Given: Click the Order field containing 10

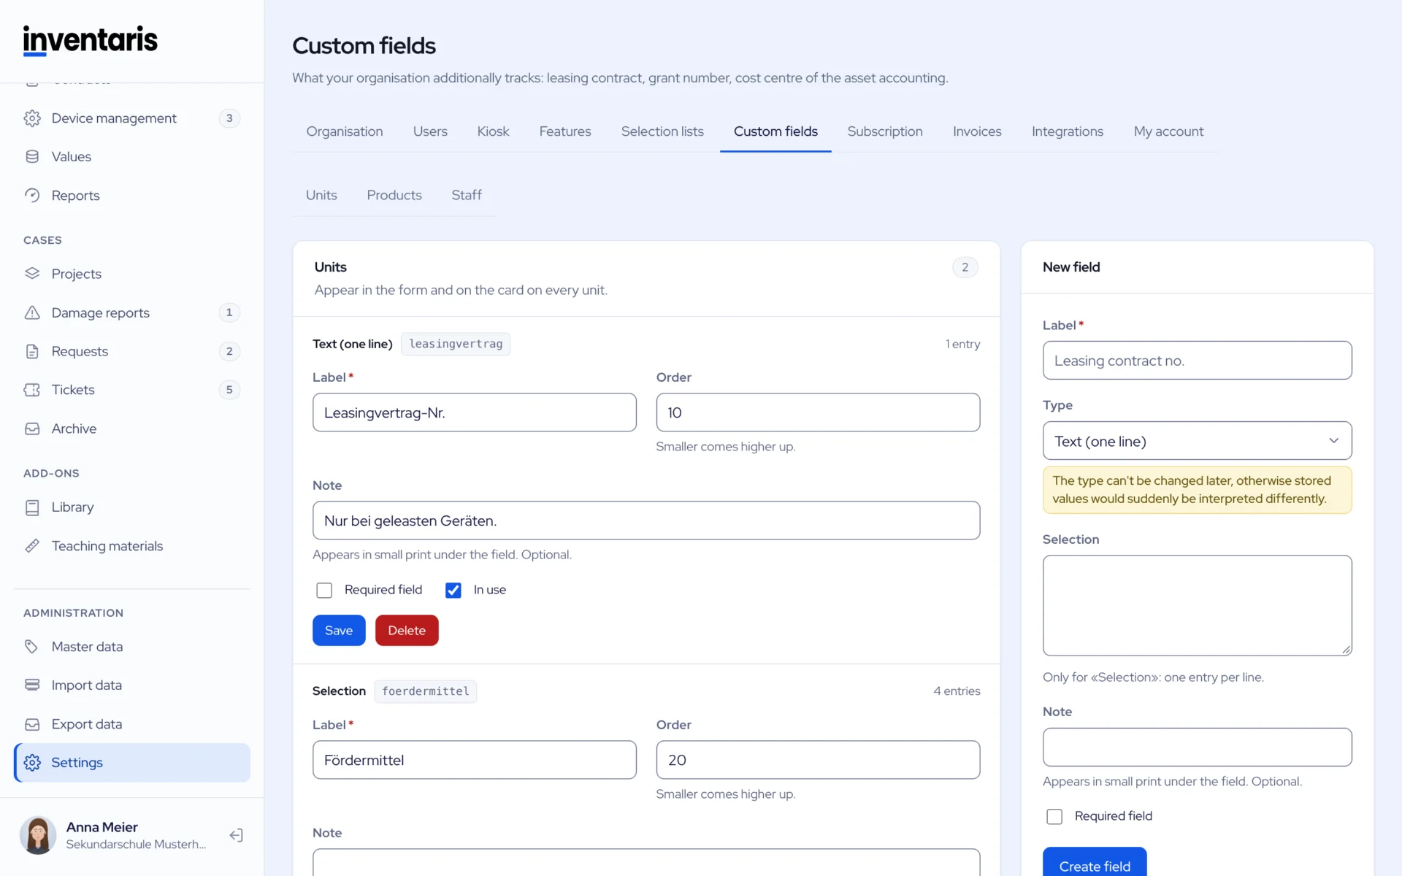Looking at the screenshot, I should click(818, 412).
